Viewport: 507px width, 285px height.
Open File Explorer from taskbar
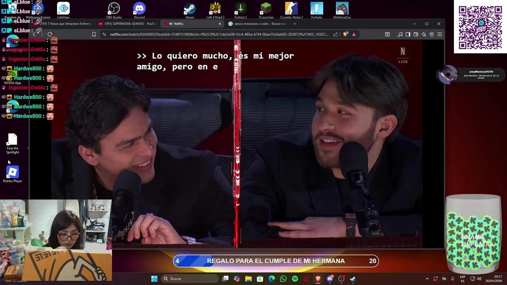coord(248,279)
